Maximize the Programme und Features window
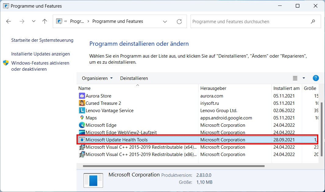 pos(298,6)
